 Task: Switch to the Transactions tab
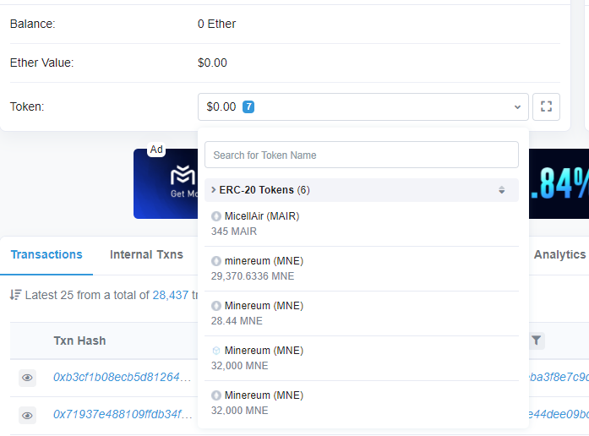tap(46, 254)
